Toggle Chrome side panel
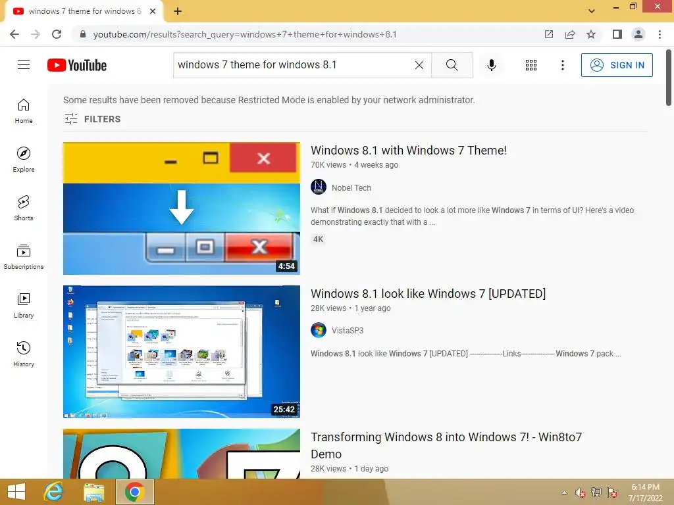Image resolution: width=674 pixels, height=505 pixels. point(617,34)
